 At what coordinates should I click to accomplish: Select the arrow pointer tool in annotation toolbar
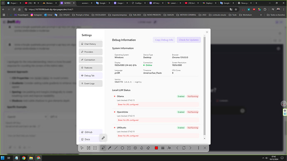[82, 148]
